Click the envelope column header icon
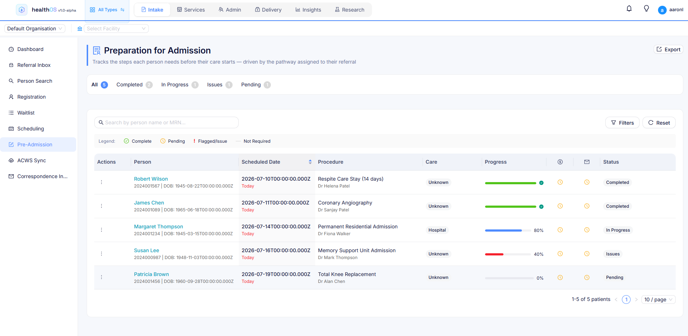Image resolution: width=688 pixels, height=336 pixels. click(x=587, y=162)
